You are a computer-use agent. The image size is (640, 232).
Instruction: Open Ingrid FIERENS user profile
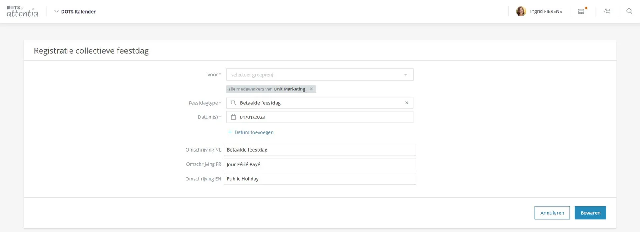pos(539,11)
